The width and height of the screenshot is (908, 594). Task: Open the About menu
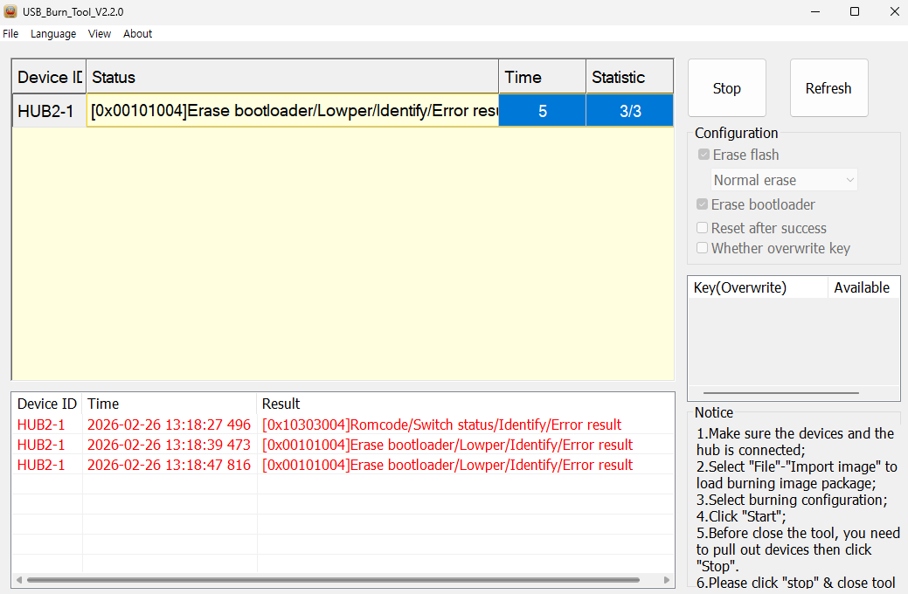click(x=137, y=34)
